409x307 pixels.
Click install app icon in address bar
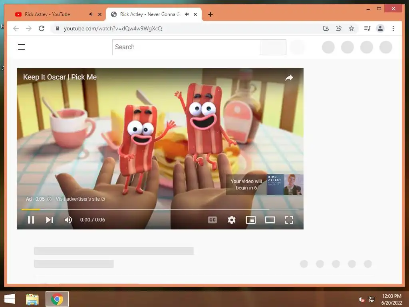[x=326, y=28]
